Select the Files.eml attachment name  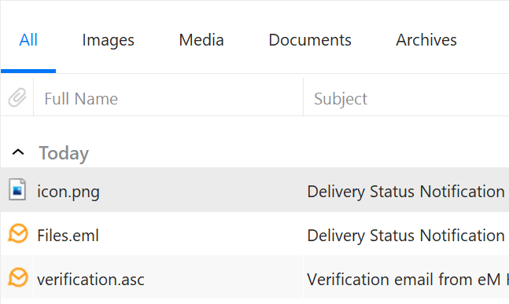[68, 236]
